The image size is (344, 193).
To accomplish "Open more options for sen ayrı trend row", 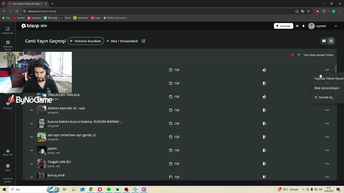I will (x=327, y=137).
